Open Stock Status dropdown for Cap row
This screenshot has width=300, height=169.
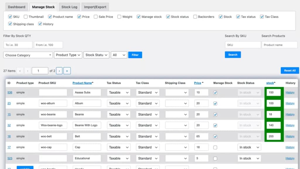coord(249,147)
